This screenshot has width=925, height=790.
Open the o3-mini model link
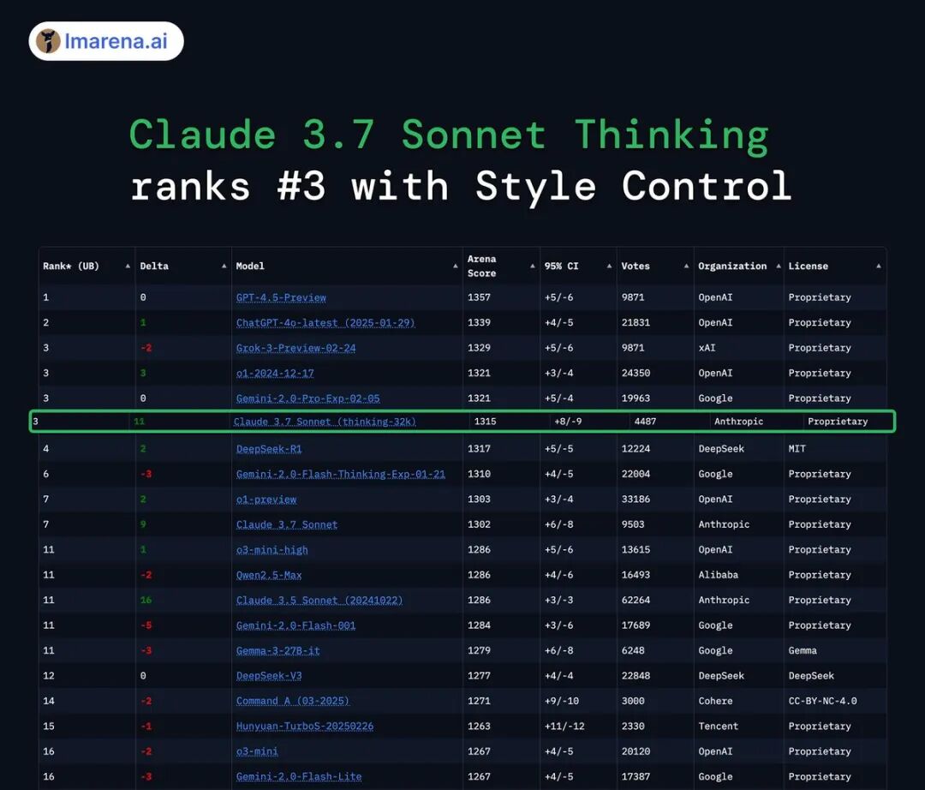point(257,751)
